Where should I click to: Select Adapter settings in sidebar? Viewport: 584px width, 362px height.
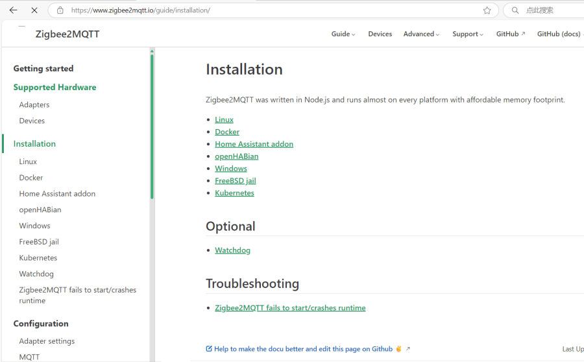(47, 341)
